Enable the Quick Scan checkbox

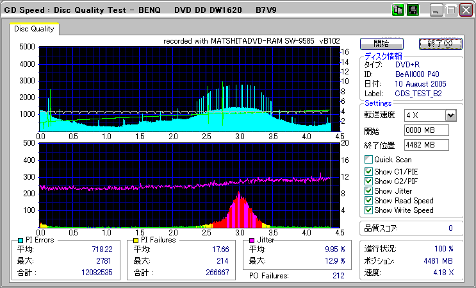click(x=368, y=160)
